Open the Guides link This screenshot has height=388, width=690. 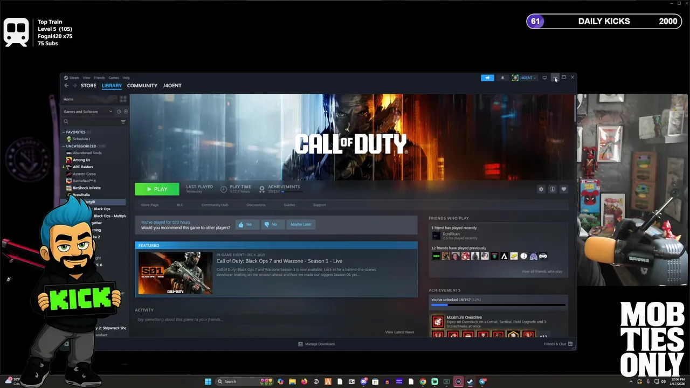pos(289,205)
